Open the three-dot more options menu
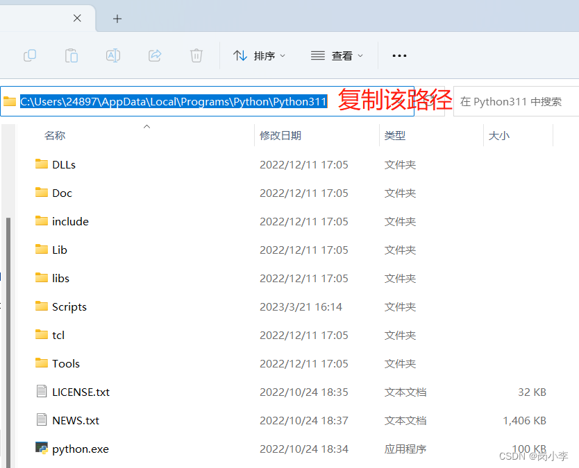Image resolution: width=579 pixels, height=468 pixels. 399,55
